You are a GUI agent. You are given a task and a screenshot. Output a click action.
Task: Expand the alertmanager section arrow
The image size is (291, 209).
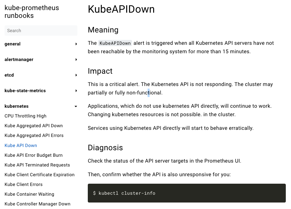(x=76, y=60)
